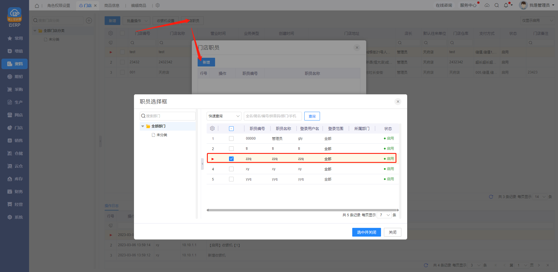Click 关闭 in the employee selector footer
This screenshot has height=272, width=558.
click(393, 232)
